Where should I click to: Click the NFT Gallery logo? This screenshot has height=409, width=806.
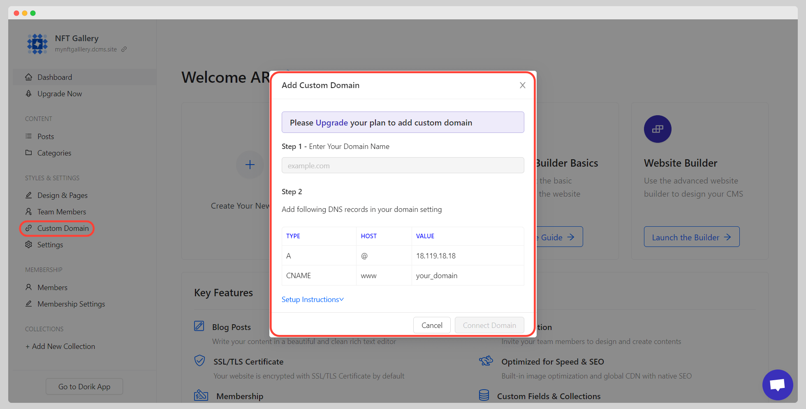point(37,44)
